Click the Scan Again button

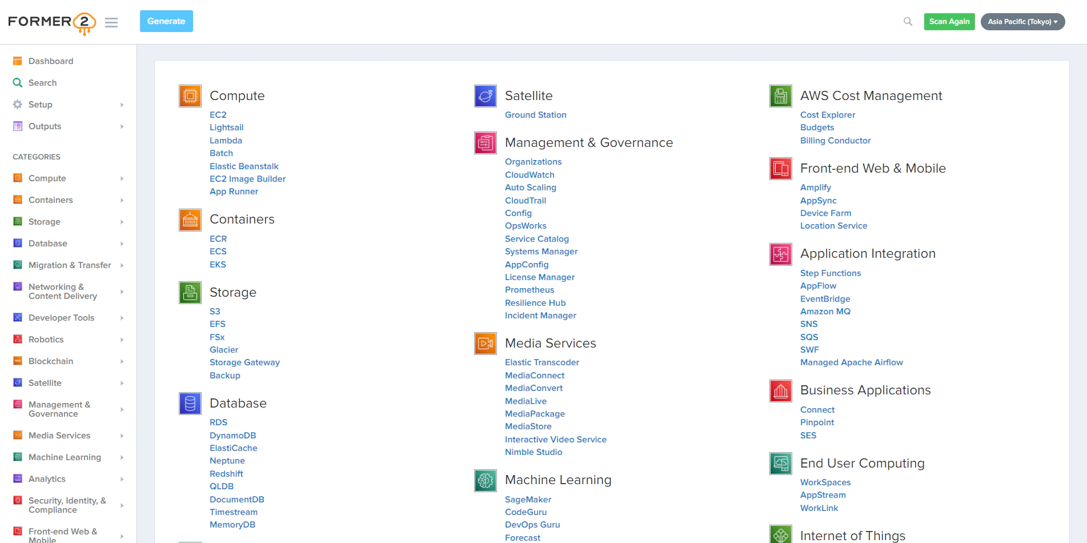pyautogui.click(x=949, y=22)
